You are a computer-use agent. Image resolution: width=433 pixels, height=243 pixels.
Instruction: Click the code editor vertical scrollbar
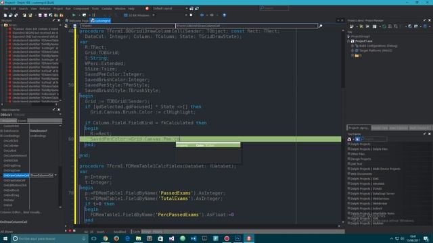point(343,126)
